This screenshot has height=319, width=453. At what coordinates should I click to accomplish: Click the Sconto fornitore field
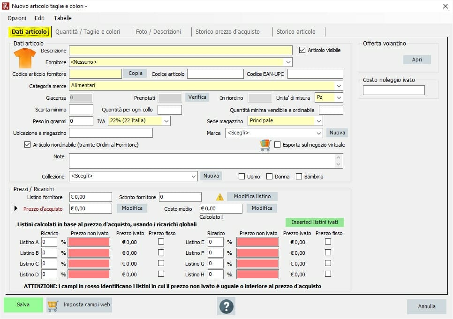tap(180, 197)
